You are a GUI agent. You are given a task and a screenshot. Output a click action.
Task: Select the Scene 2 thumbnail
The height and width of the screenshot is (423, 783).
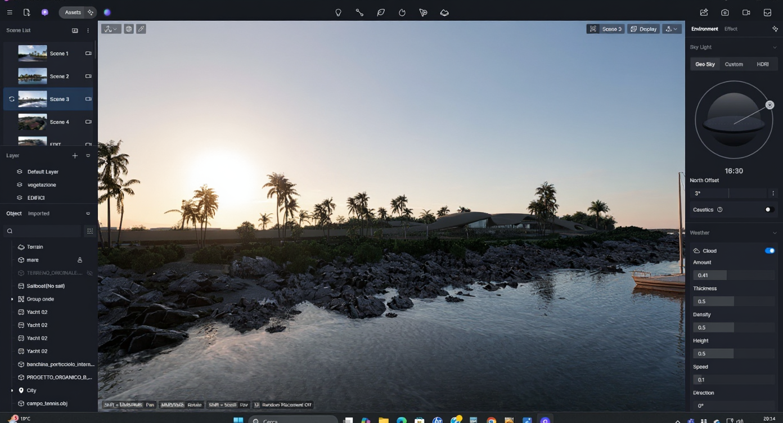click(x=33, y=76)
